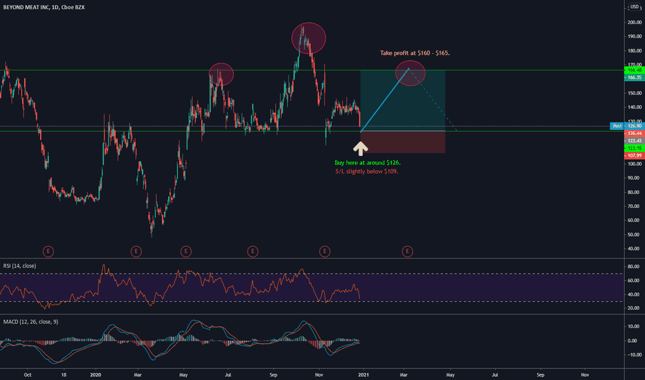The height and width of the screenshot is (380, 645).
Task: Click the 200.00 price scale label
Action: (x=635, y=22)
